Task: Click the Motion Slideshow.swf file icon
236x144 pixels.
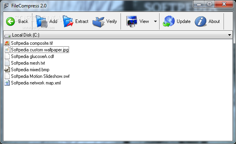Action: point(7,76)
